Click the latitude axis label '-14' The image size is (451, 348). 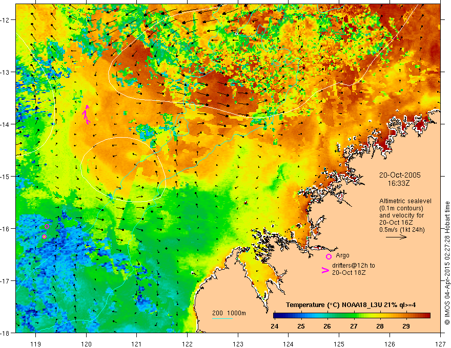click(x=5, y=124)
